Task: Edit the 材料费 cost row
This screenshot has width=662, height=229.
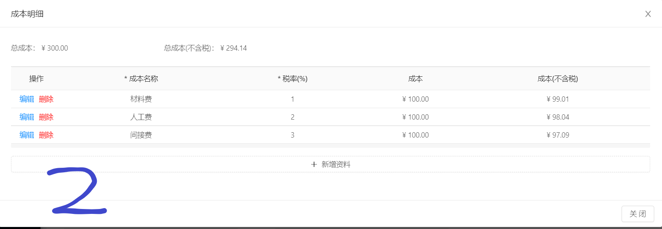Action: tap(27, 99)
